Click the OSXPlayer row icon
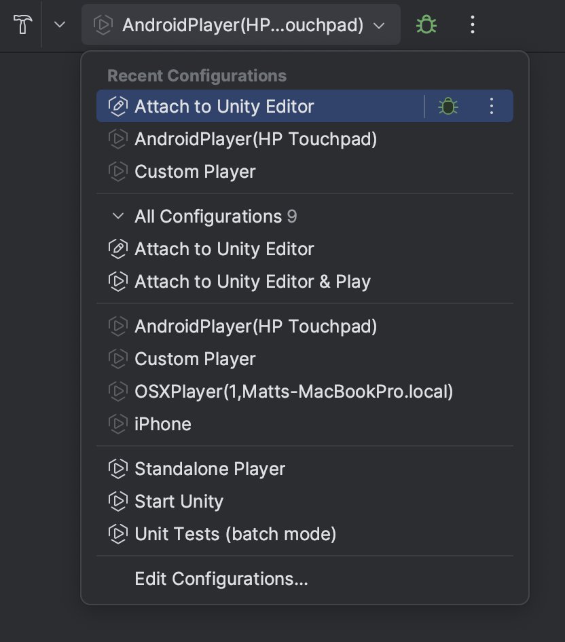Viewport: 565px width, 642px height. click(118, 392)
